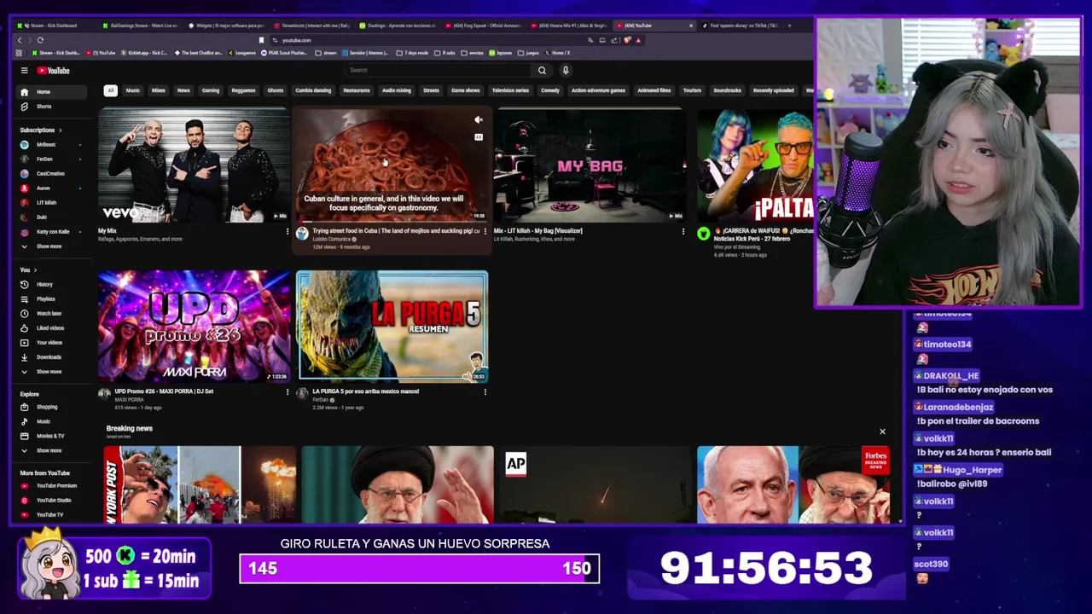The height and width of the screenshot is (614, 1092).
Task: Reload the page with browser refresh button
Action: pos(40,40)
